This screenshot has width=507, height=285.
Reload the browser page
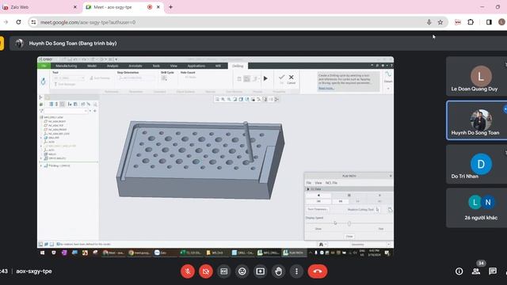18,22
